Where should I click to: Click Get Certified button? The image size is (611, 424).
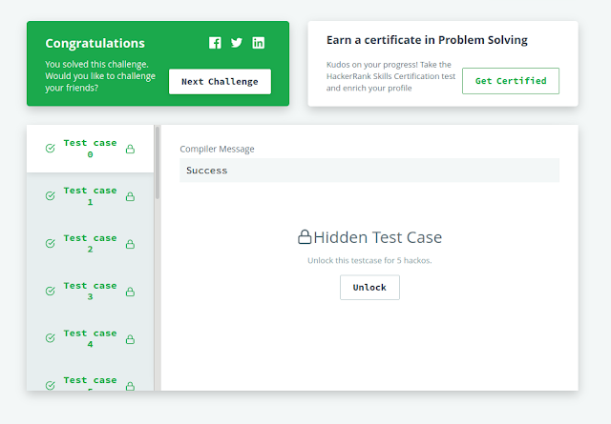[x=511, y=81]
